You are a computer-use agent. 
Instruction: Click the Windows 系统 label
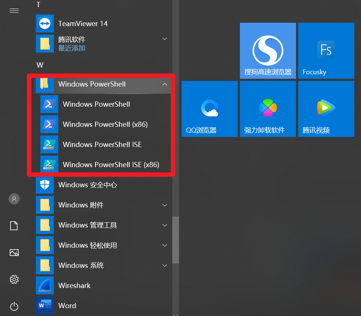click(81, 265)
